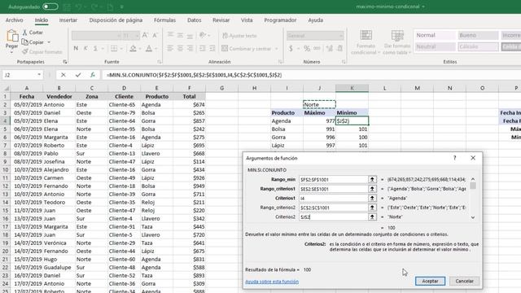The image size is (521, 293).
Task: Click the Cortar scissors icon
Action: tap(25, 33)
